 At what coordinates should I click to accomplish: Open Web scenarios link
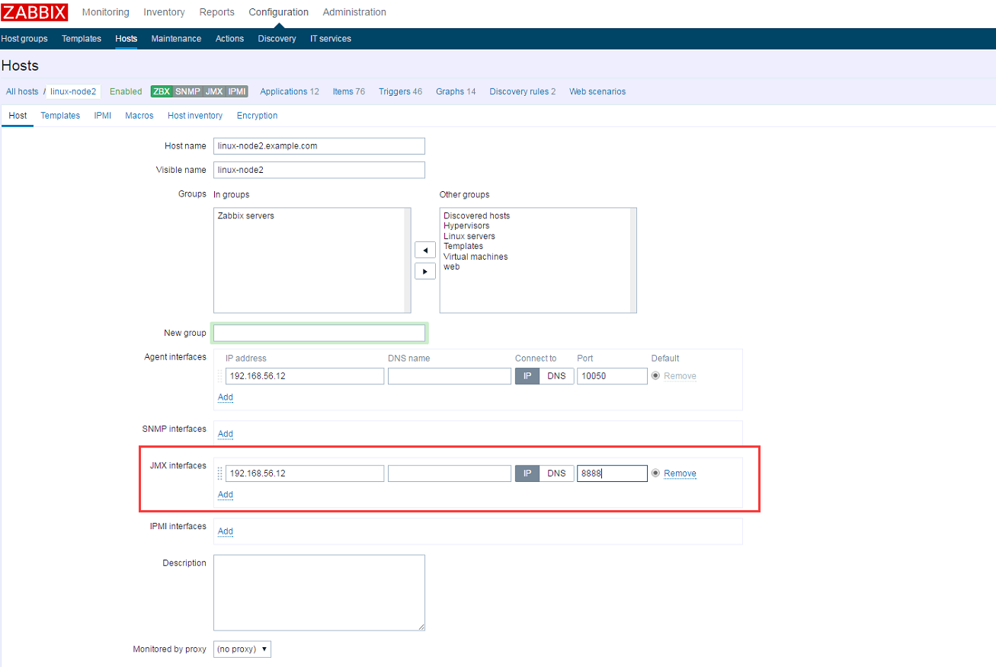click(597, 91)
